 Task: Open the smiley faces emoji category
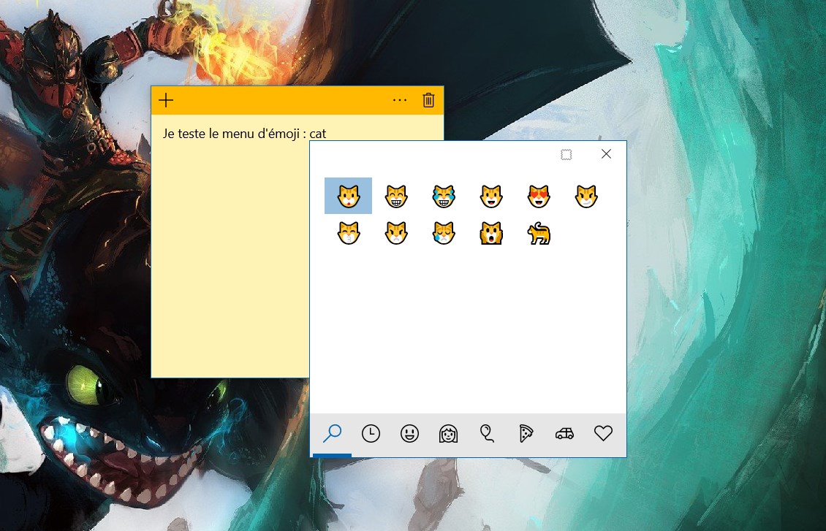pyautogui.click(x=409, y=434)
